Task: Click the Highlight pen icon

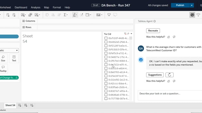Action: tap(74, 15)
